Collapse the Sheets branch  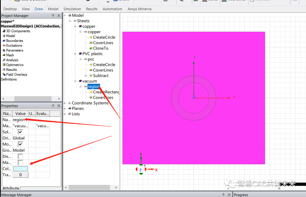pyautogui.click(x=70, y=21)
